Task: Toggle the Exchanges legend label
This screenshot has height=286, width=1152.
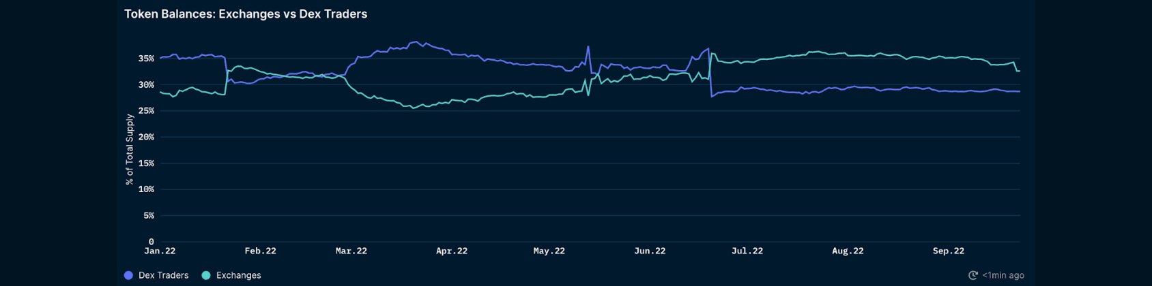Action: point(238,275)
